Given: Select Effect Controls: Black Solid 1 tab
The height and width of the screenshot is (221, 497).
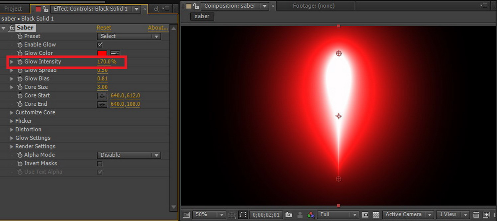Looking at the screenshot, I should click(90, 9).
